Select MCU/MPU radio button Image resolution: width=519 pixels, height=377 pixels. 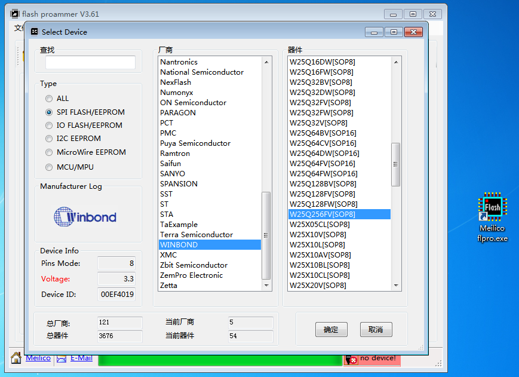click(49, 167)
